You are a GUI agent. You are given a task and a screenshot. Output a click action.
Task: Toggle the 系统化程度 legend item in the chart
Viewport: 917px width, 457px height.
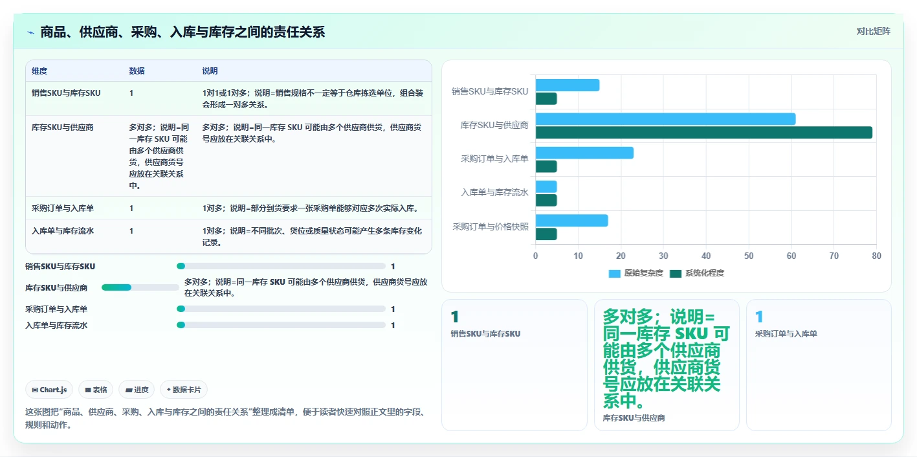[x=697, y=273]
